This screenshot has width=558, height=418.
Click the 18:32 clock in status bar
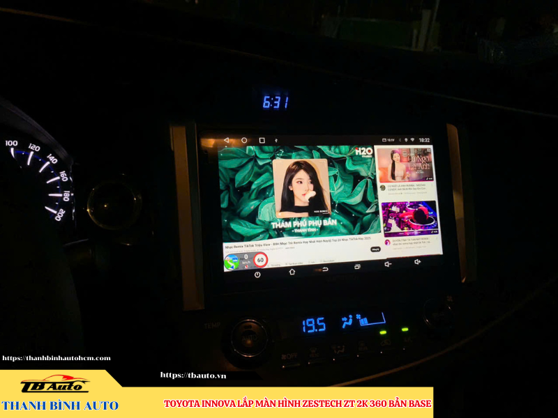click(424, 140)
